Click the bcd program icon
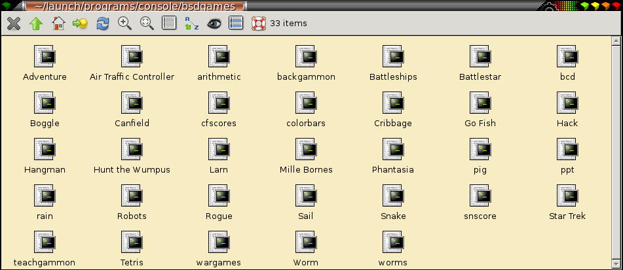Image resolution: width=623 pixels, height=270 pixels. (567, 63)
